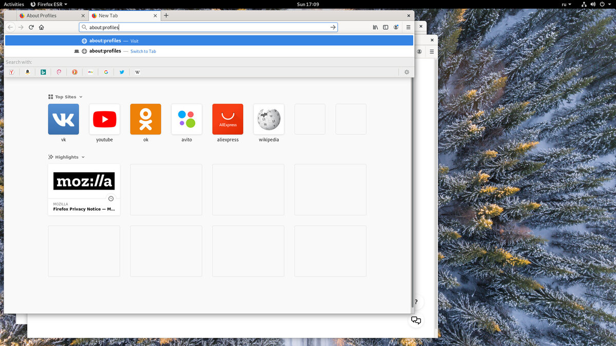Open the Activities overview
This screenshot has height=346, width=616.
(13, 4)
